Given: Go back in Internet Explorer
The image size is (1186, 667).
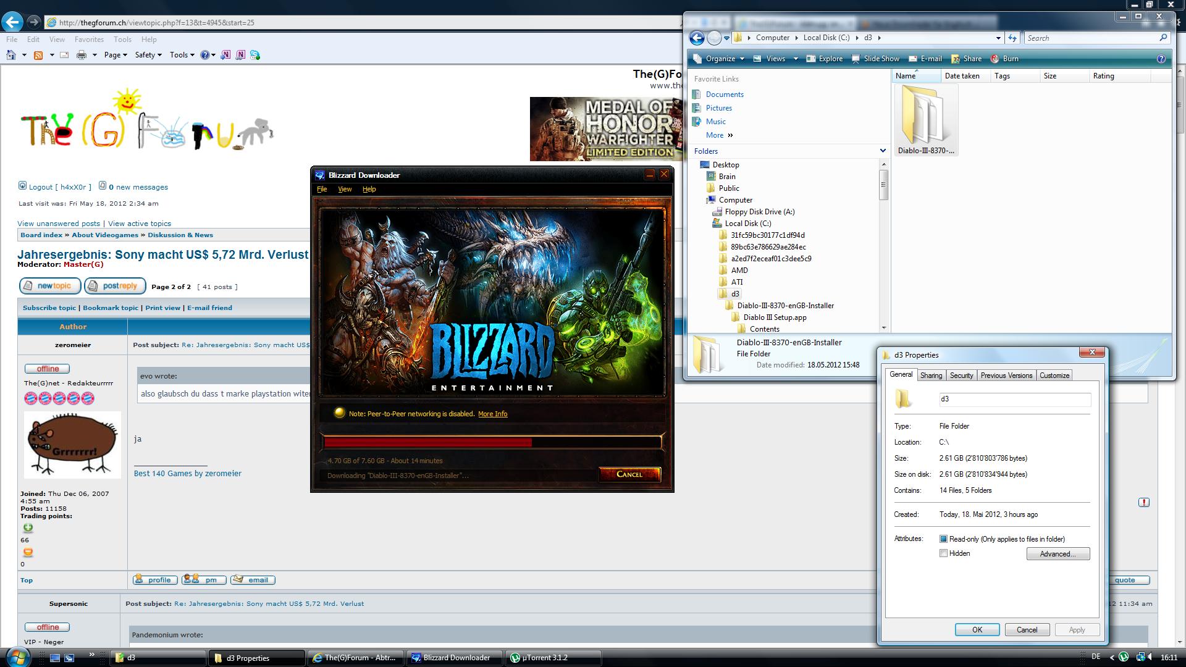Looking at the screenshot, I should click(12, 22).
